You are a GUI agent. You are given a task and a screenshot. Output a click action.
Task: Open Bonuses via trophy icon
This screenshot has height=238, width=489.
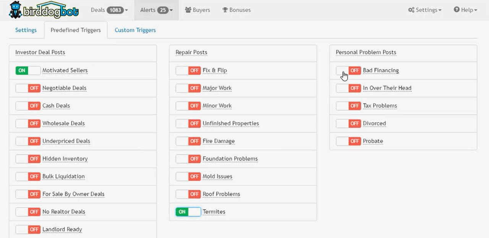click(x=225, y=10)
